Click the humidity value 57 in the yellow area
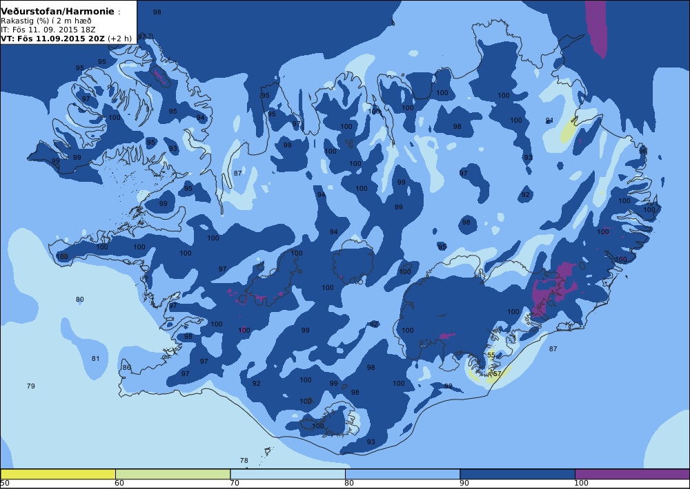690x489 pixels. point(497,373)
